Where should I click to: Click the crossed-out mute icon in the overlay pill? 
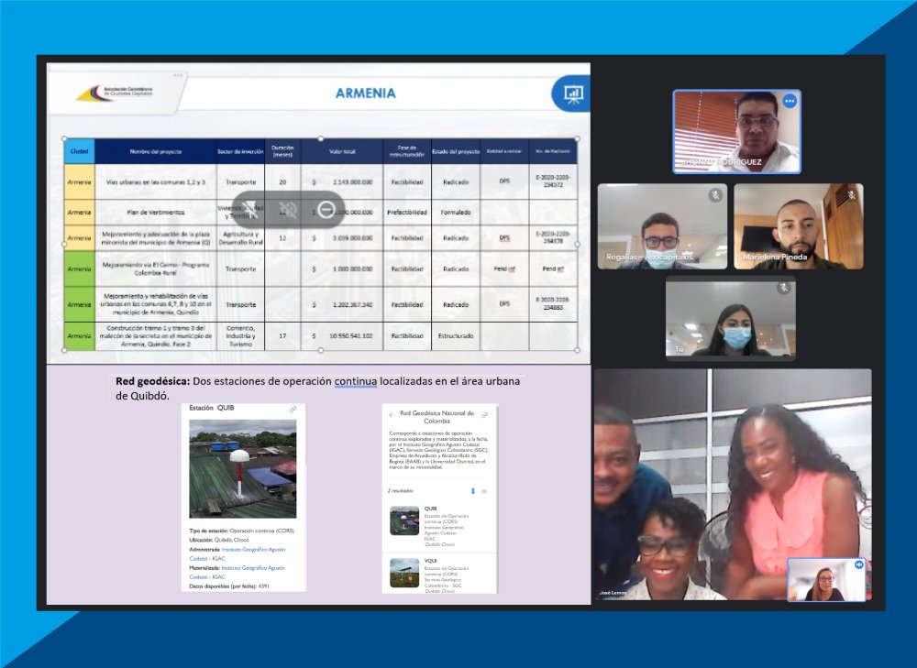pyautogui.click(x=288, y=210)
